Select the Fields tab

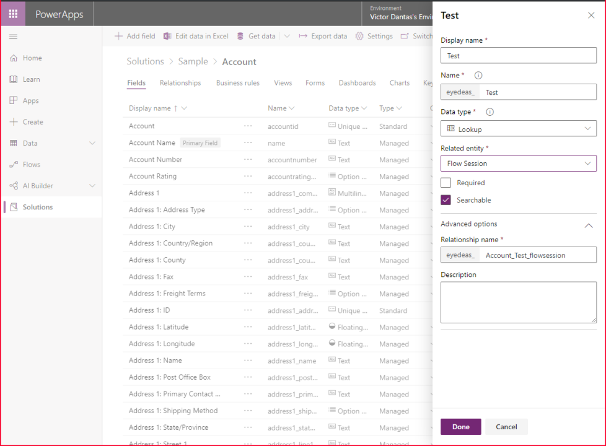(136, 83)
